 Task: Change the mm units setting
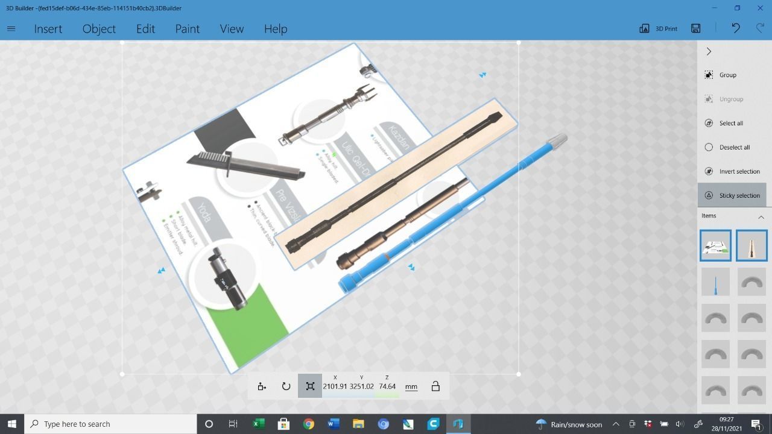[x=411, y=386]
